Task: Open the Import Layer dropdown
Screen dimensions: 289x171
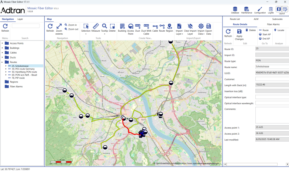Action: [x=179, y=29]
